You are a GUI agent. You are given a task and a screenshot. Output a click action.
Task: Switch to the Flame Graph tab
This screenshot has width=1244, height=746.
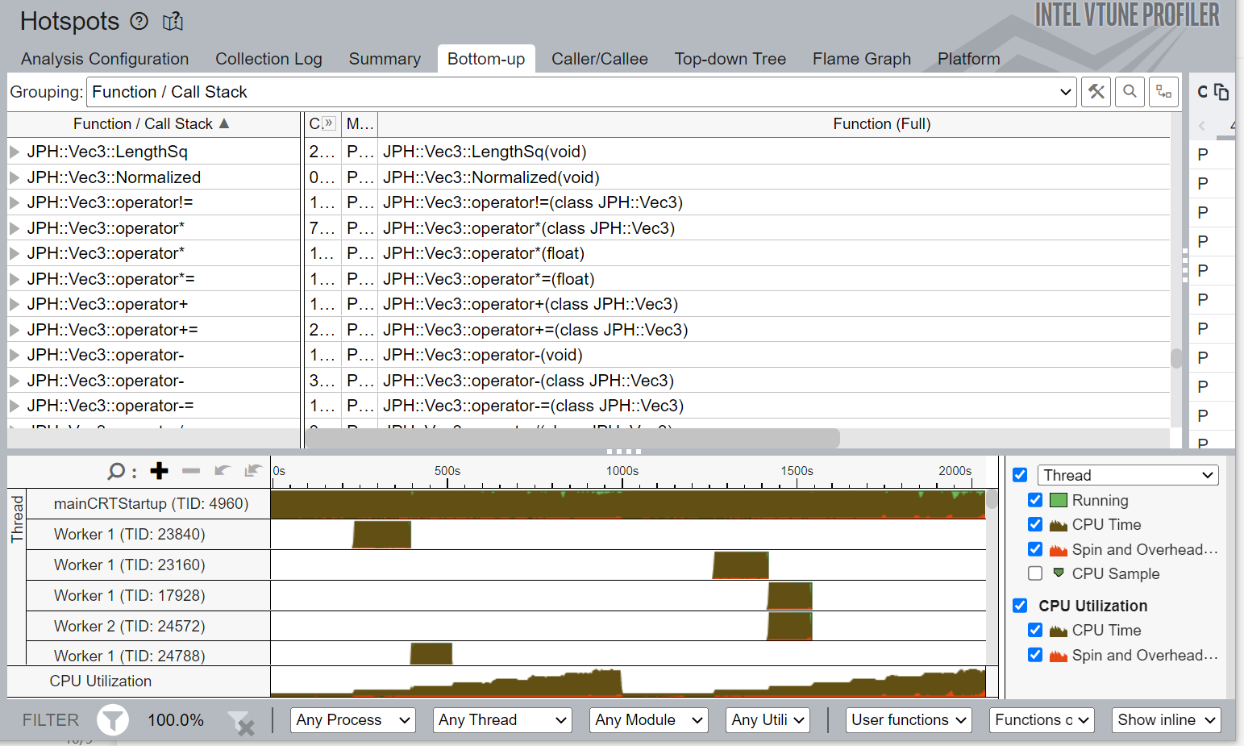pos(861,58)
